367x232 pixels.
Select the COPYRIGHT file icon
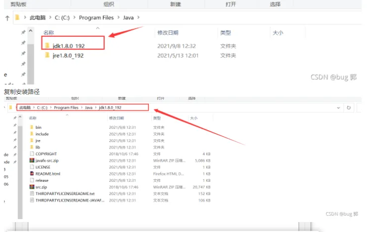click(x=32, y=154)
